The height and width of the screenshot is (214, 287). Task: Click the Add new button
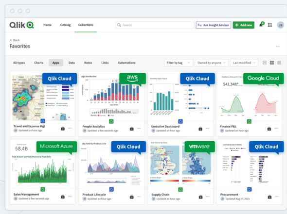pos(244,25)
